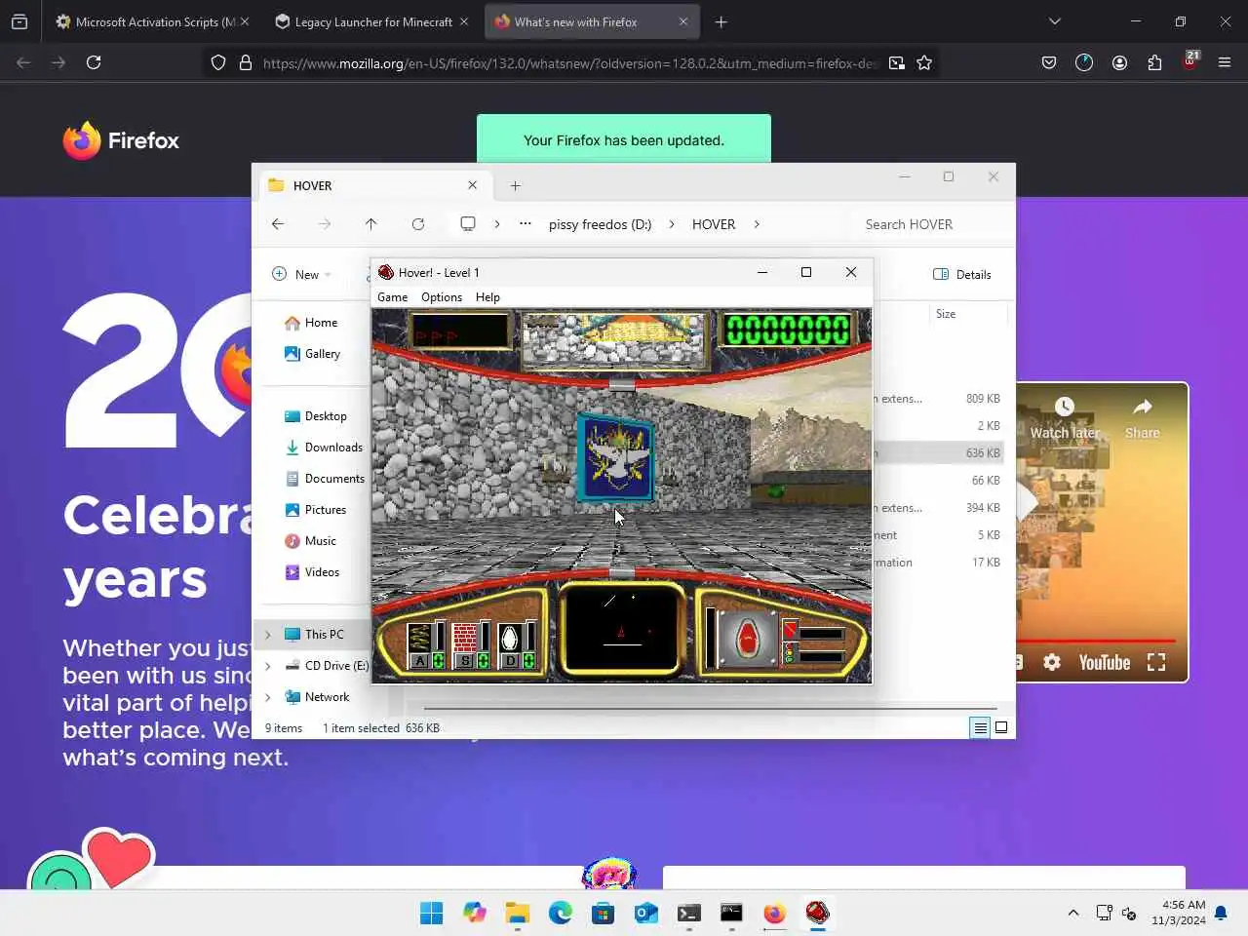Image resolution: width=1248 pixels, height=936 pixels.
Task: Open Gallery in Explorer sidebar
Action: click(x=312, y=354)
